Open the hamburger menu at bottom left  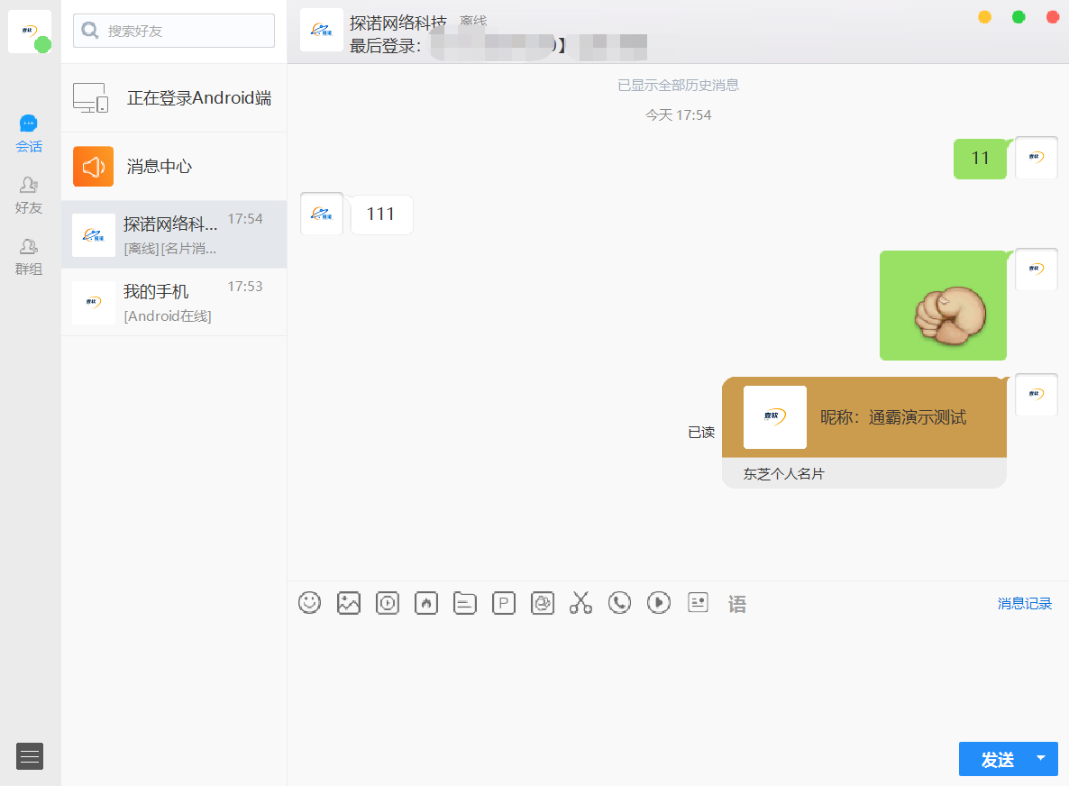[x=29, y=756]
